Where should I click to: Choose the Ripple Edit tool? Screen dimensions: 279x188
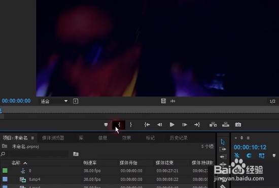(223, 164)
